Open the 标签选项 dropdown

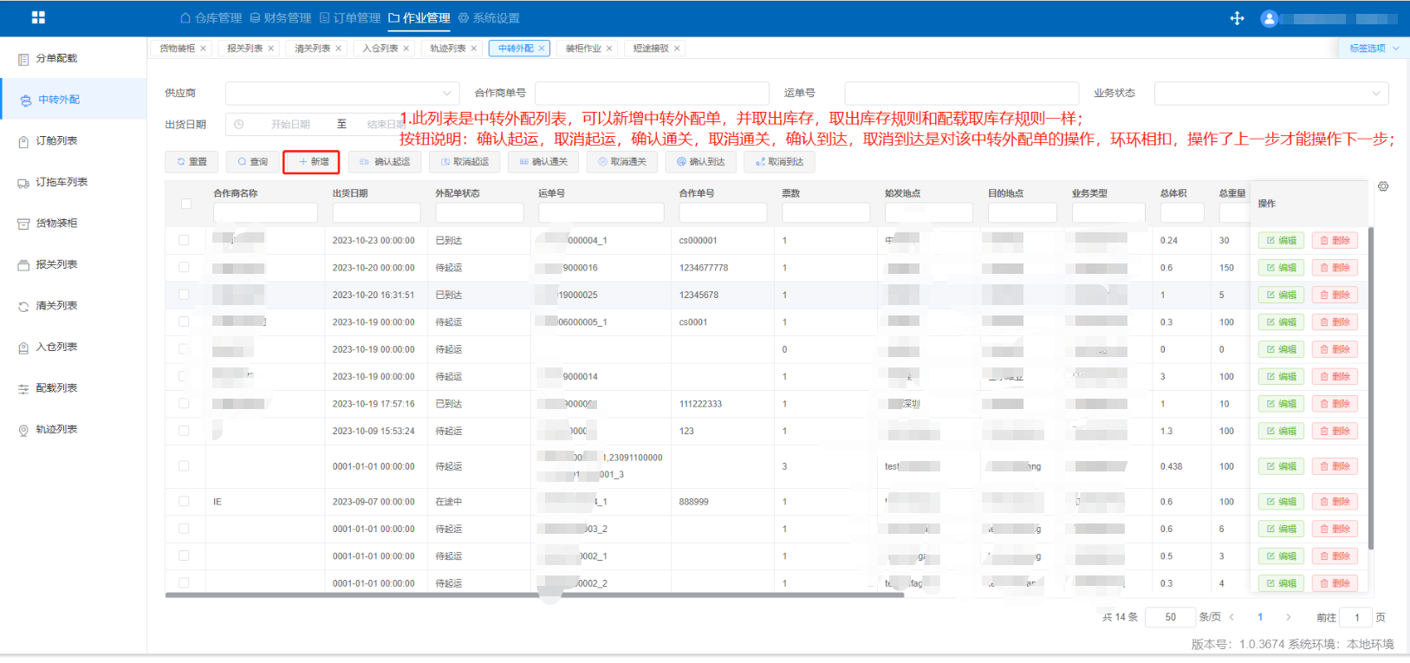coord(1374,49)
